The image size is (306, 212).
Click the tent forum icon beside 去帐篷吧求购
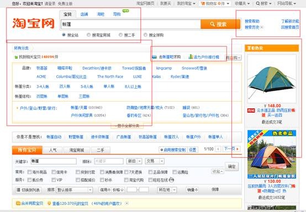pyautogui.click(x=154, y=57)
